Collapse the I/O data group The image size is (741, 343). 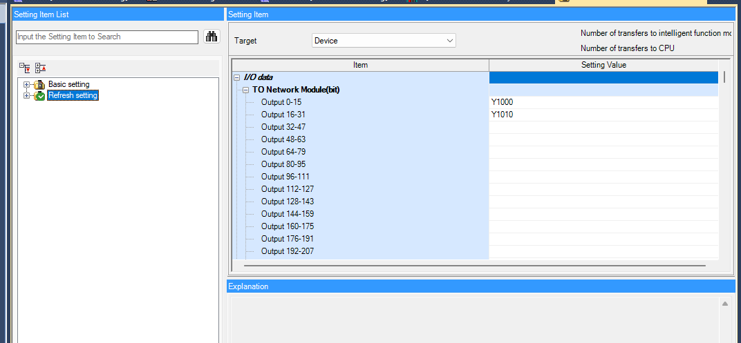click(x=237, y=78)
